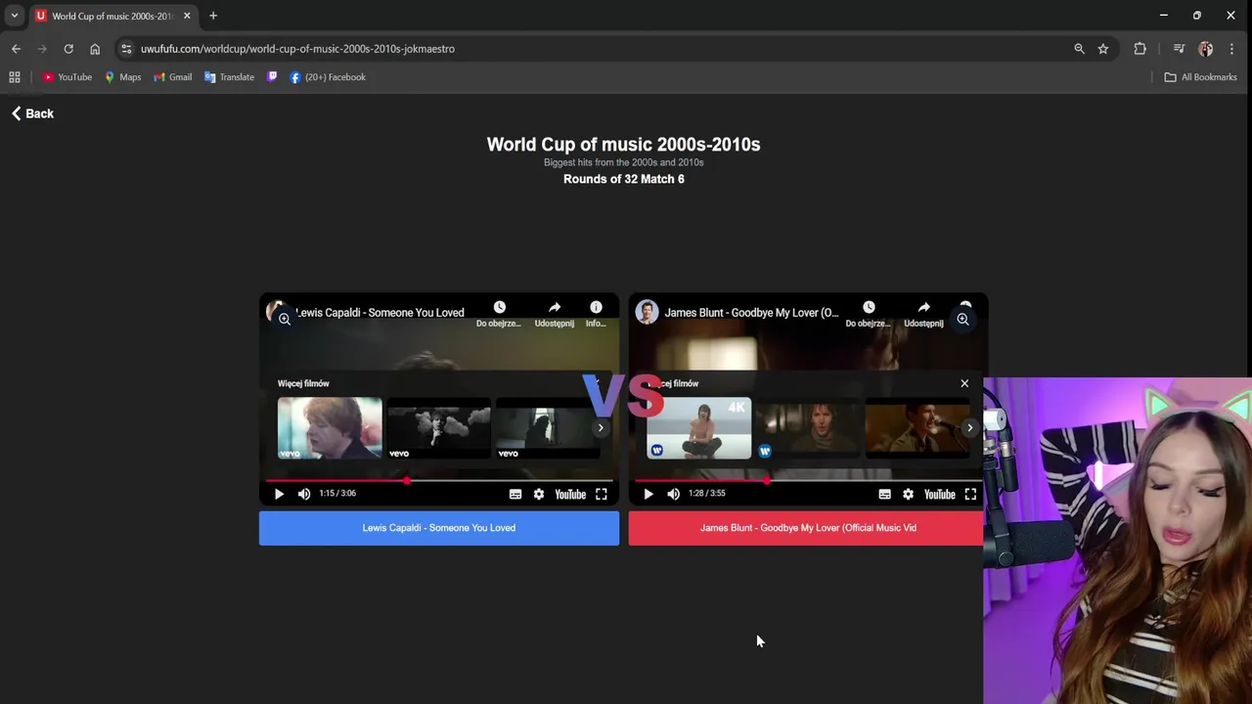Open Gmail bookmark
The height and width of the screenshot is (704, 1252).
tap(173, 77)
